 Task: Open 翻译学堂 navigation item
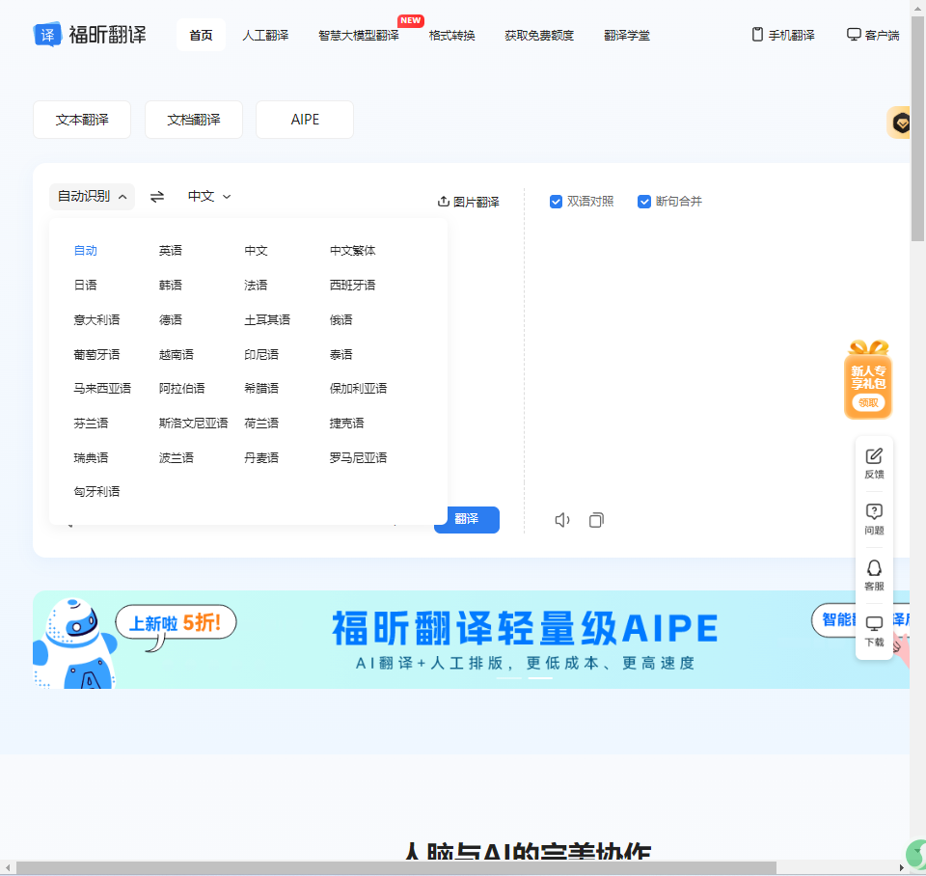(x=627, y=36)
